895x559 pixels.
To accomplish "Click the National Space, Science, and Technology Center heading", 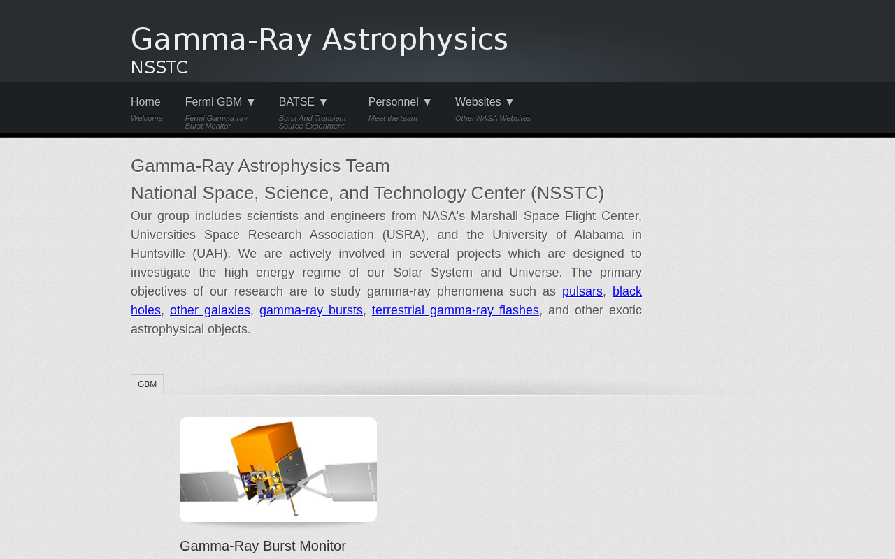I will coord(367,193).
